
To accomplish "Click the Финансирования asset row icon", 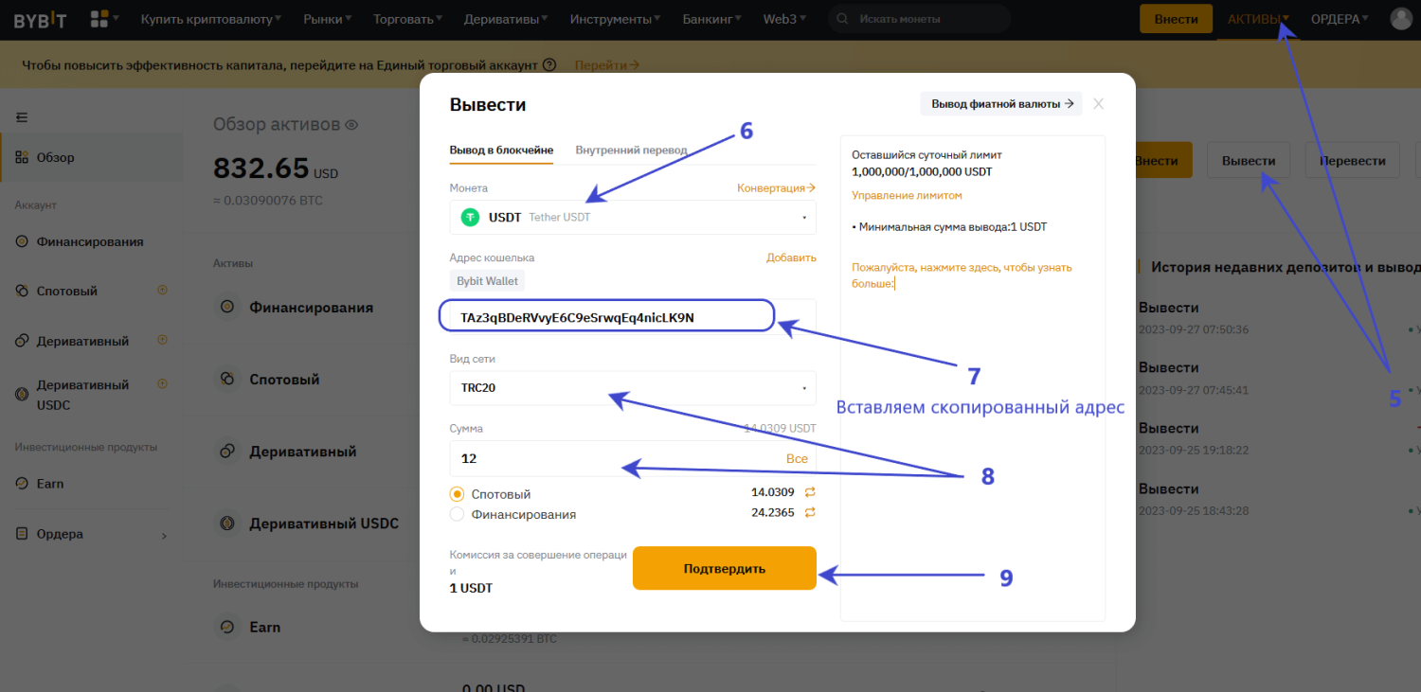I will pyautogui.click(x=226, y=307).
